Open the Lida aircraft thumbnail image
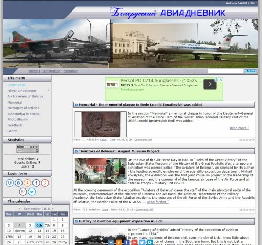The height and width of the screenshot is (245, 262). (101, 237)
